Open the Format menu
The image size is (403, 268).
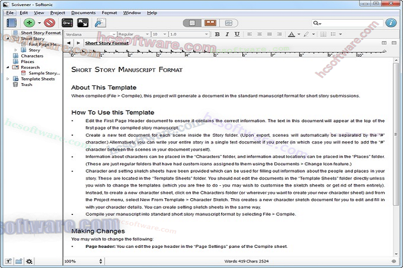tap(109, 13)
